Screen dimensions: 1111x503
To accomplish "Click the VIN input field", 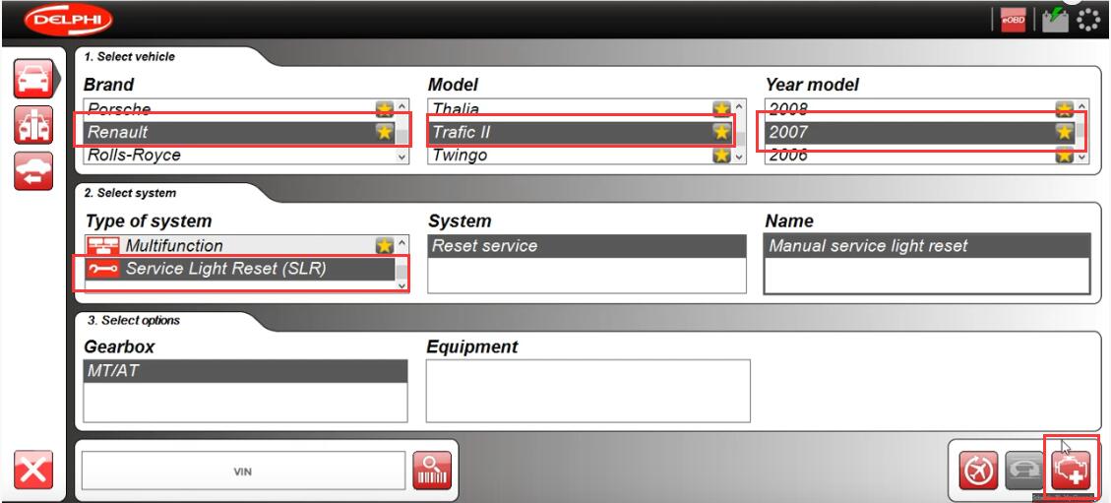I will (x=243, y=472).
